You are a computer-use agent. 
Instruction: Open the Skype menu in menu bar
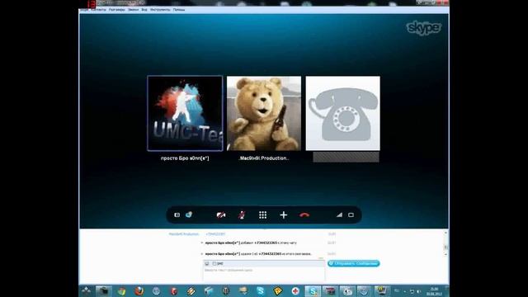(84, 10)
